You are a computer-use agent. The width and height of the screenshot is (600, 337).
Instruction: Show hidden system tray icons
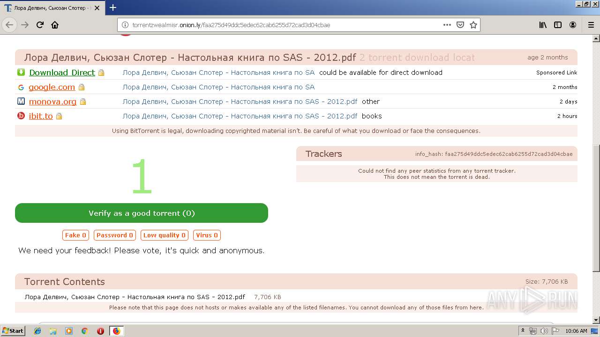point(523,331)
